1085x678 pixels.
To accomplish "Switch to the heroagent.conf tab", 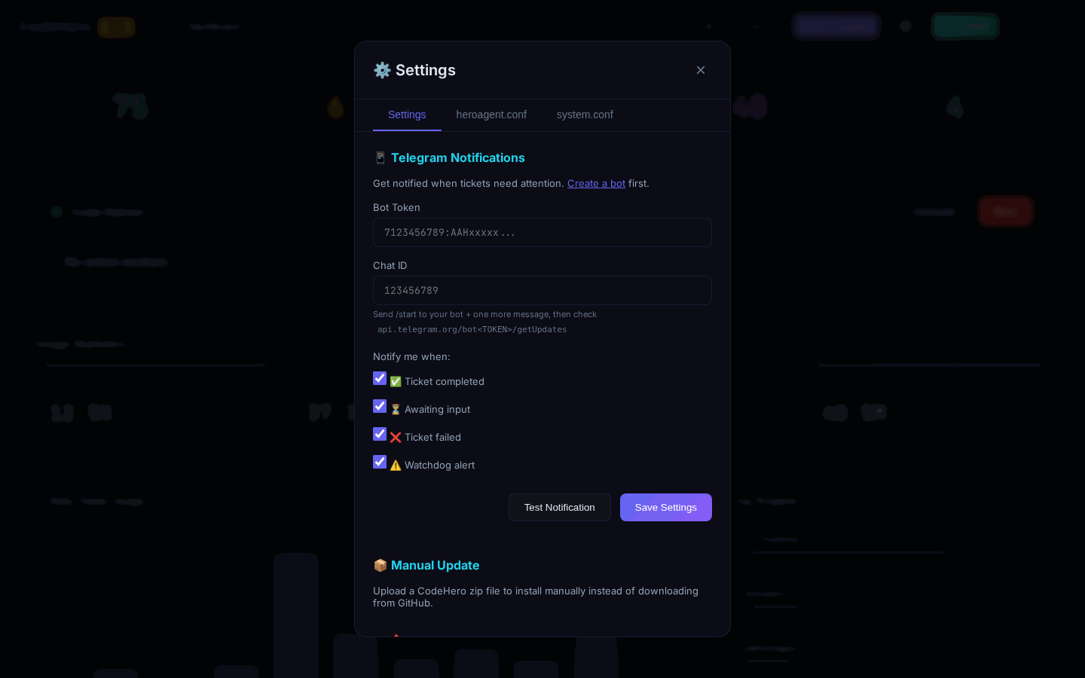I will [x=491, y=115].
